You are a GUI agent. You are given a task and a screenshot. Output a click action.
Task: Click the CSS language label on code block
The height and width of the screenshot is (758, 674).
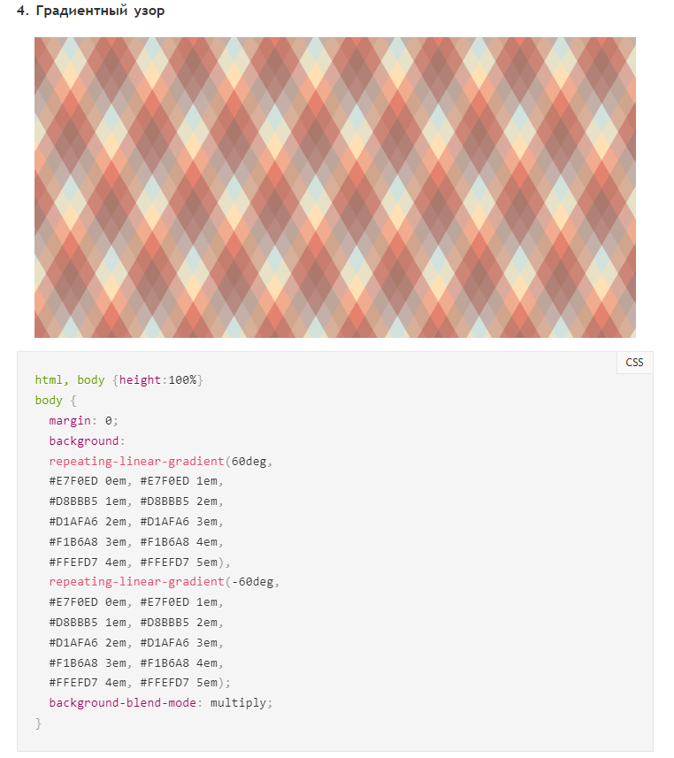click(x=634, y=363)
